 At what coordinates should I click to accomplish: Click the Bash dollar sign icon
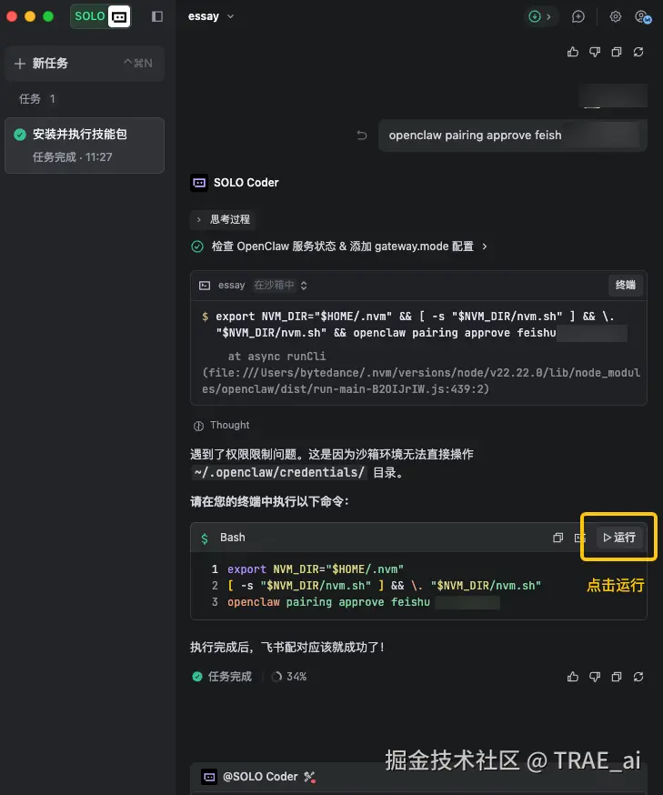[205, 538]
